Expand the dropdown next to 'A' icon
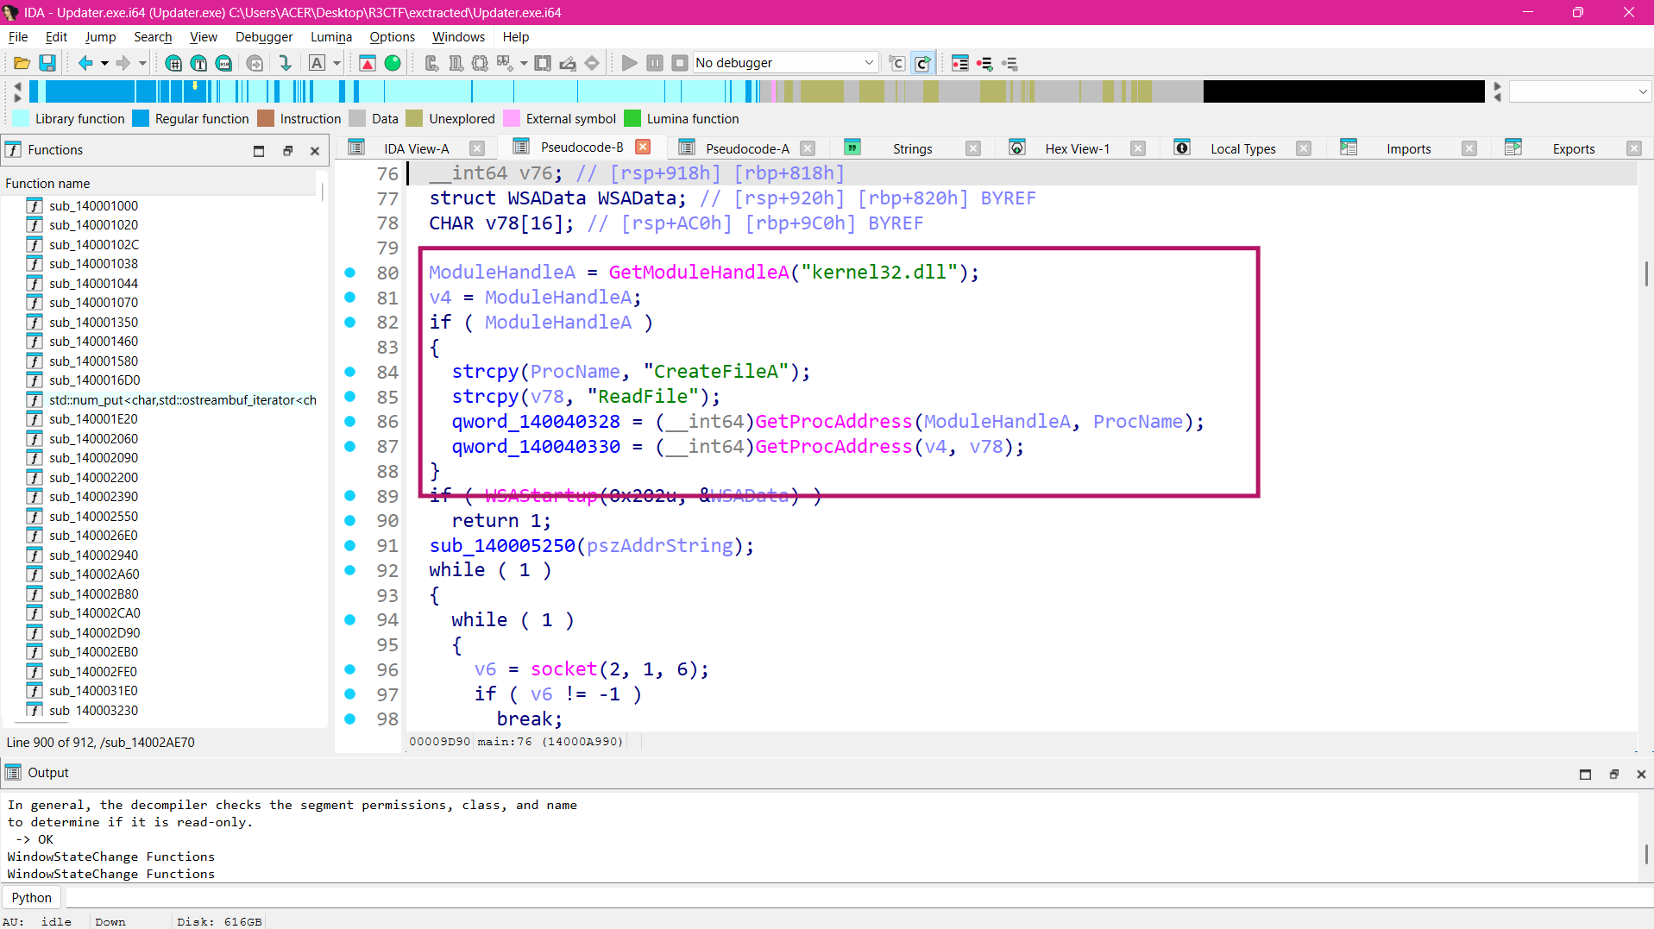This screenshot has height=929, width=1654. pyautogui.click(x=336, y=63)
